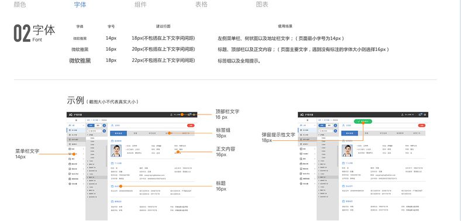The image size is (461, 221).
Task: Click the settings gear icon in the 弹窗提示性文字 example top bar
Action: click(x=425, y=115)
